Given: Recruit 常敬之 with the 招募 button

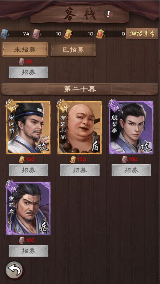Looking at the screenshot, I should coord(28,251).
